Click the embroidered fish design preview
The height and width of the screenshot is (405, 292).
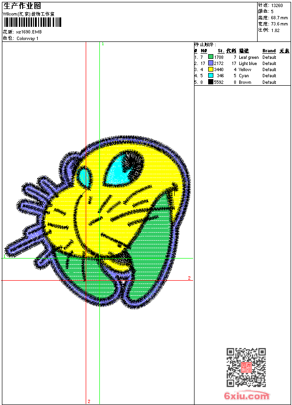click(x=98, y=222)
